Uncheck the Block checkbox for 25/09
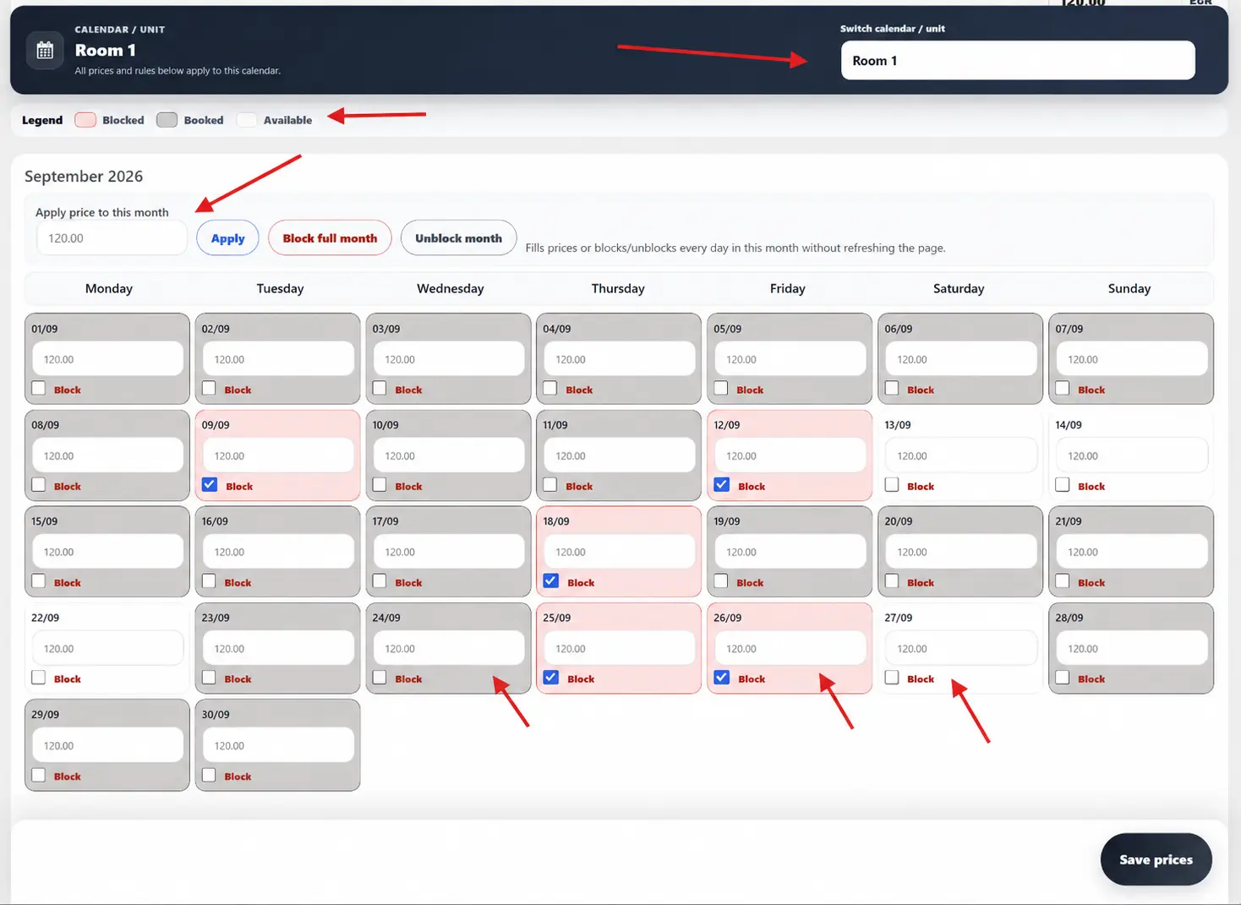This screenshot has height=905, width=1241. point(551,678)
